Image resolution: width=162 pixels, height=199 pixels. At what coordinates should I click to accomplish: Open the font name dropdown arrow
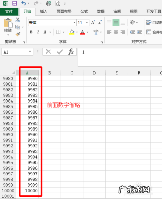tap(75, 23)
